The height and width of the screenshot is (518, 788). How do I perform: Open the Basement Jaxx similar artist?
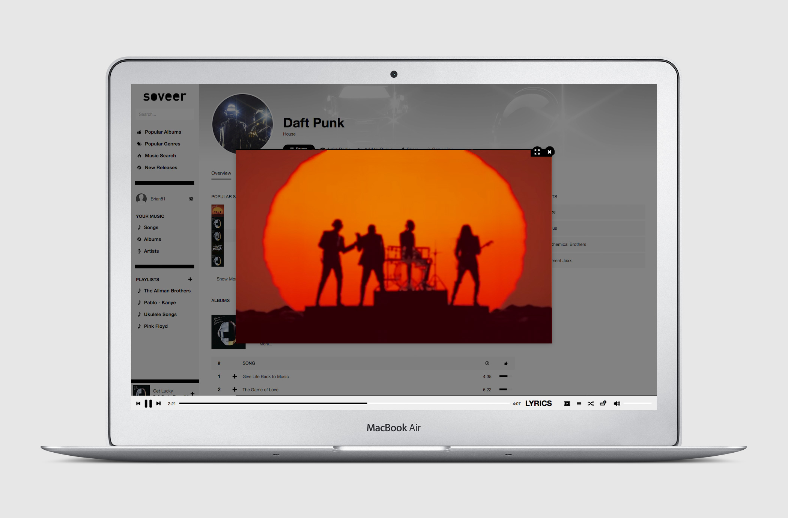[x=562, y=261]
